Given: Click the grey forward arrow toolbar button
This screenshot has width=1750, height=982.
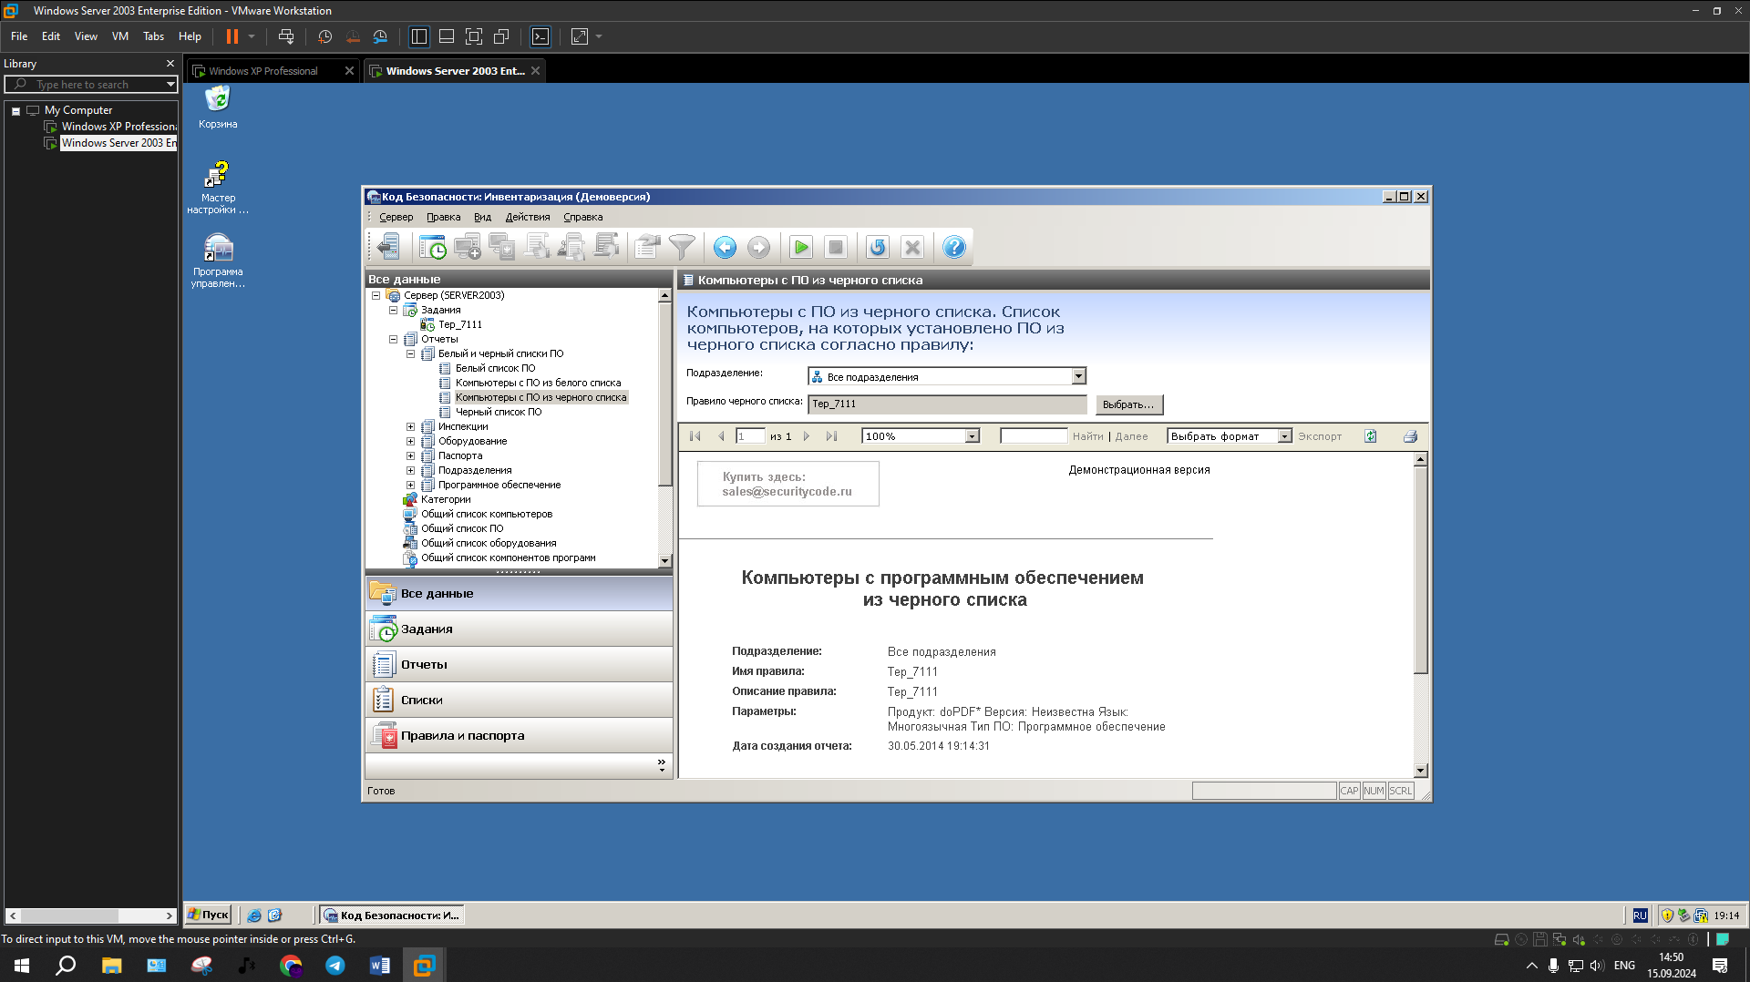Looking at the screenshot, I should [x=758, y=247].
